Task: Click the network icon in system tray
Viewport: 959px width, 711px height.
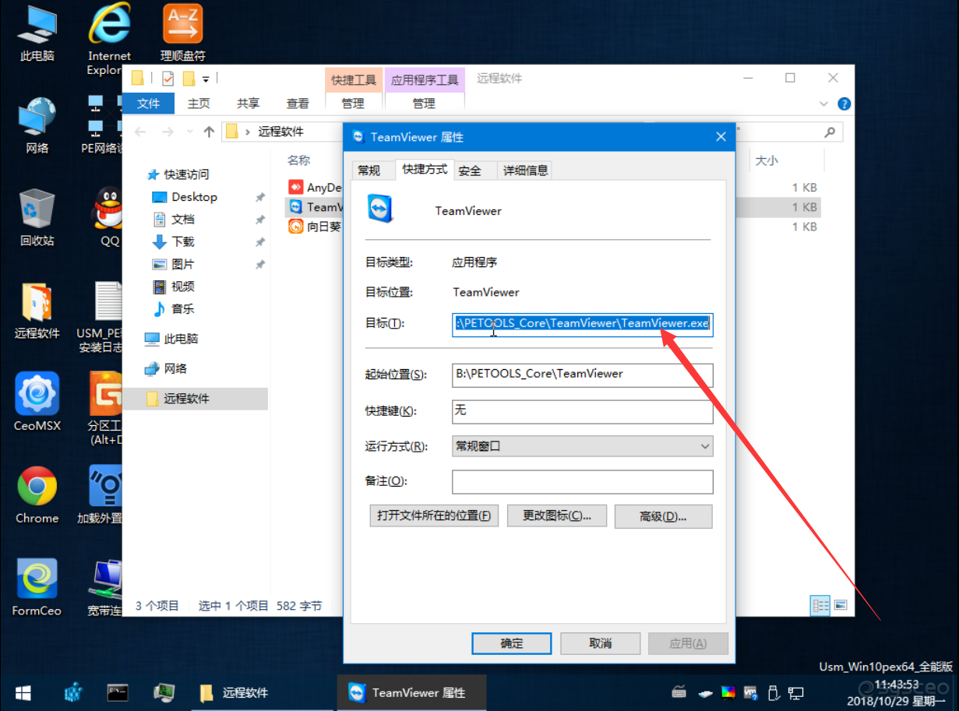Action: click(x=795, y=692)
